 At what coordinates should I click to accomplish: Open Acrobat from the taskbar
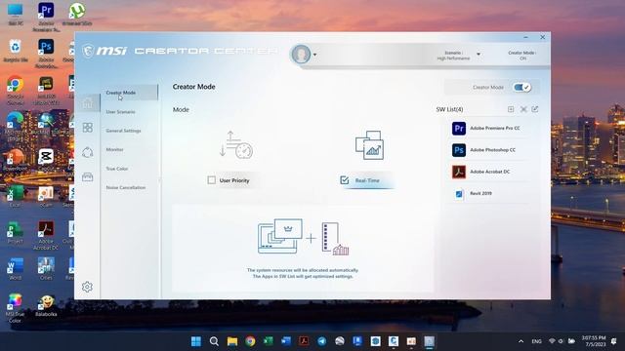pos(304,341)
